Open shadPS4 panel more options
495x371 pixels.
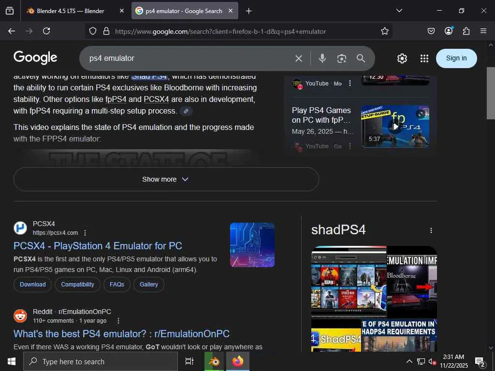pos(431,230)
